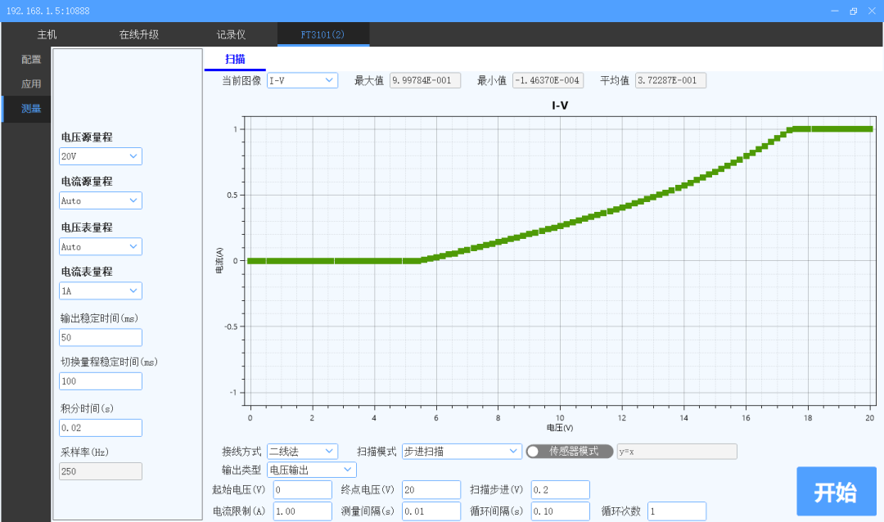Screen dimensions: 884x522
Task: Select the FT3101(2) tab
Action: click(x=323, y=34)
